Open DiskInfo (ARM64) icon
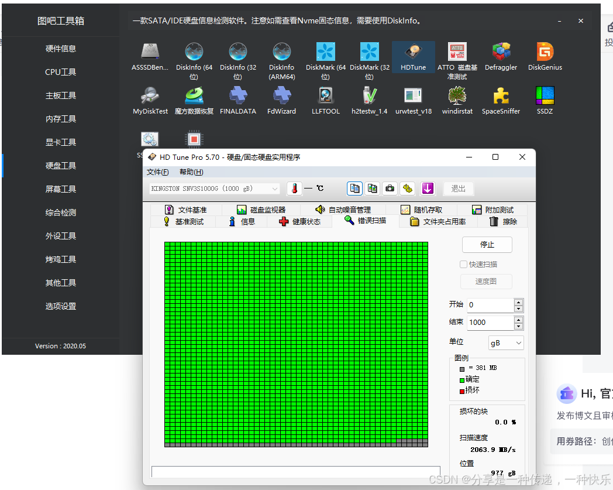 (x=281, y=52)
